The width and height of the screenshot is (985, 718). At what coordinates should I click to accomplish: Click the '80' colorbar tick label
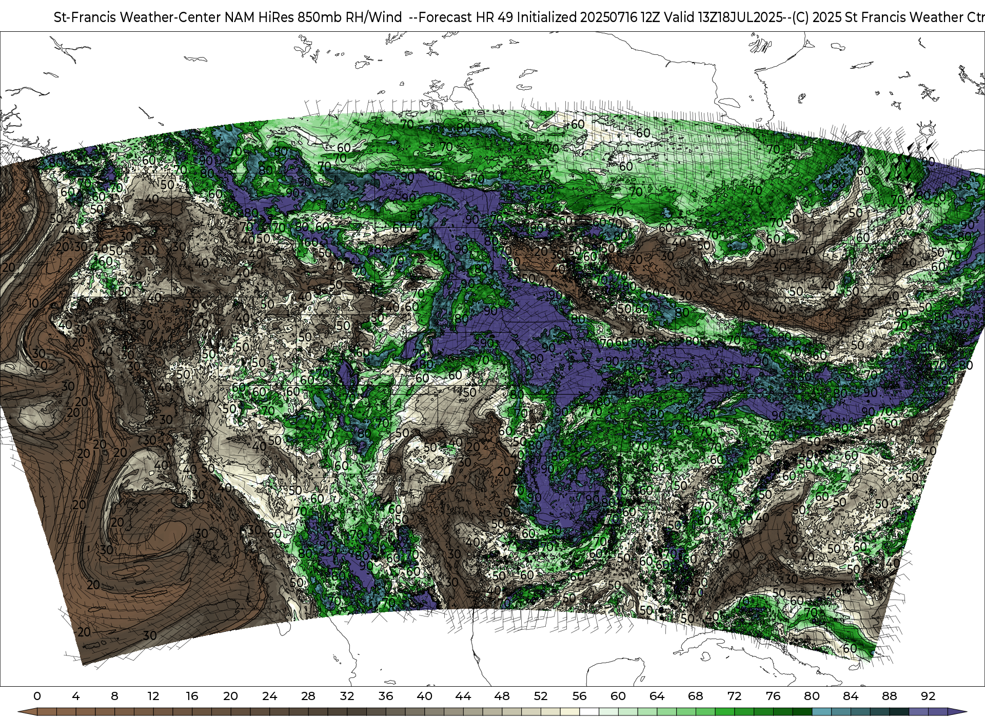(x=812, y=696)
